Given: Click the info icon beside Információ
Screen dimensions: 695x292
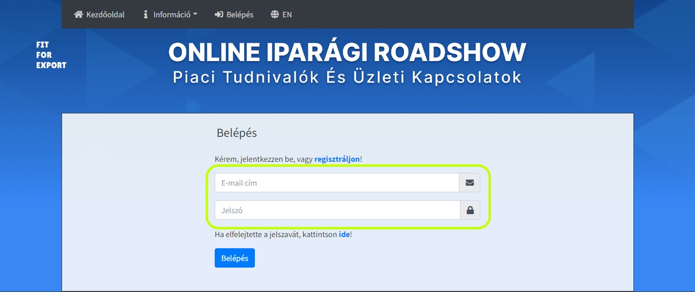Looking at the screenshot, I should point(146,14).
